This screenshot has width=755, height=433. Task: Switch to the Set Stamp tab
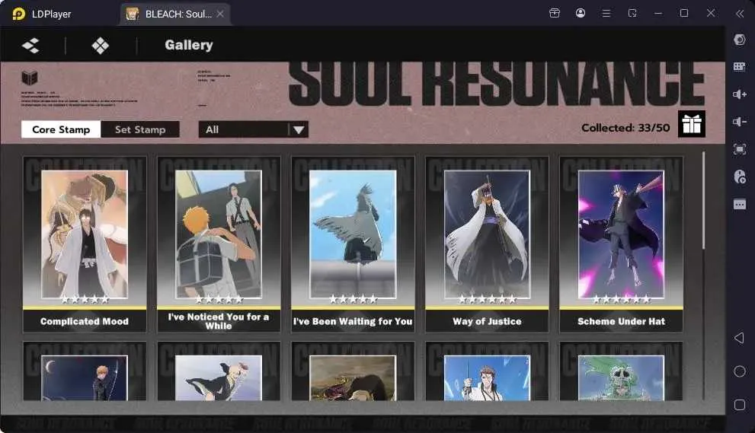click(x=140, y=129)
